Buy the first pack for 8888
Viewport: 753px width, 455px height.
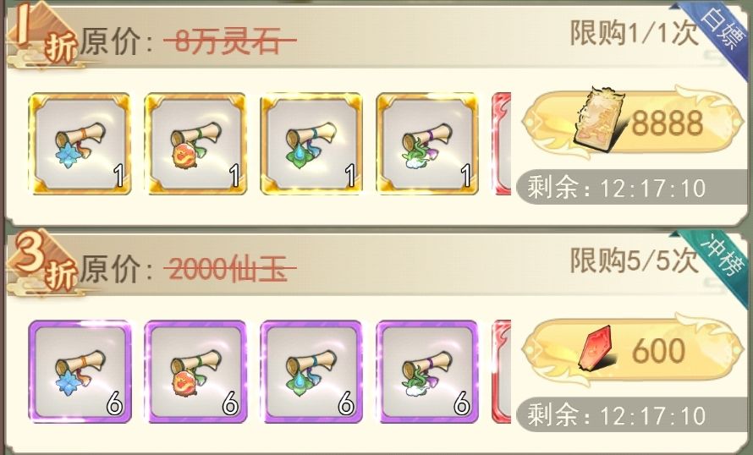click(633, 123)
